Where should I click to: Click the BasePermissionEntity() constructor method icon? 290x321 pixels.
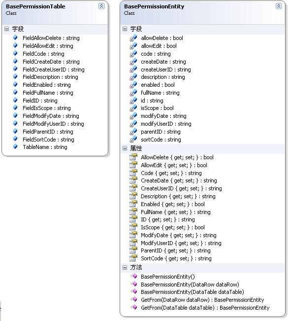click(134, 276)
